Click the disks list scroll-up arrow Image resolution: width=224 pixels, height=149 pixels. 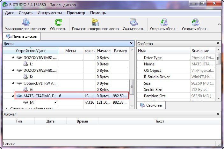coord(132,50)
